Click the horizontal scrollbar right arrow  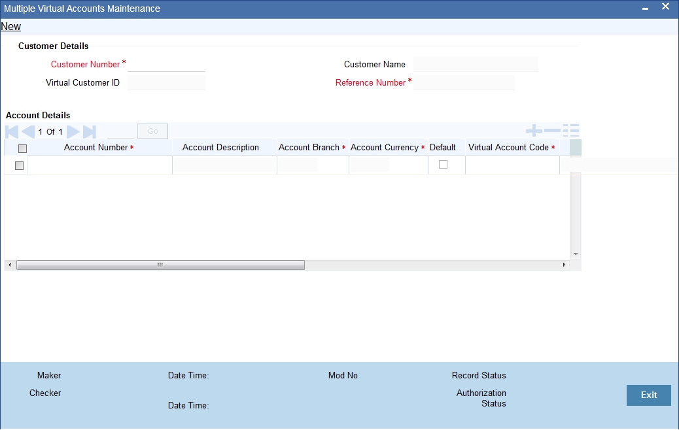[564, 265]
